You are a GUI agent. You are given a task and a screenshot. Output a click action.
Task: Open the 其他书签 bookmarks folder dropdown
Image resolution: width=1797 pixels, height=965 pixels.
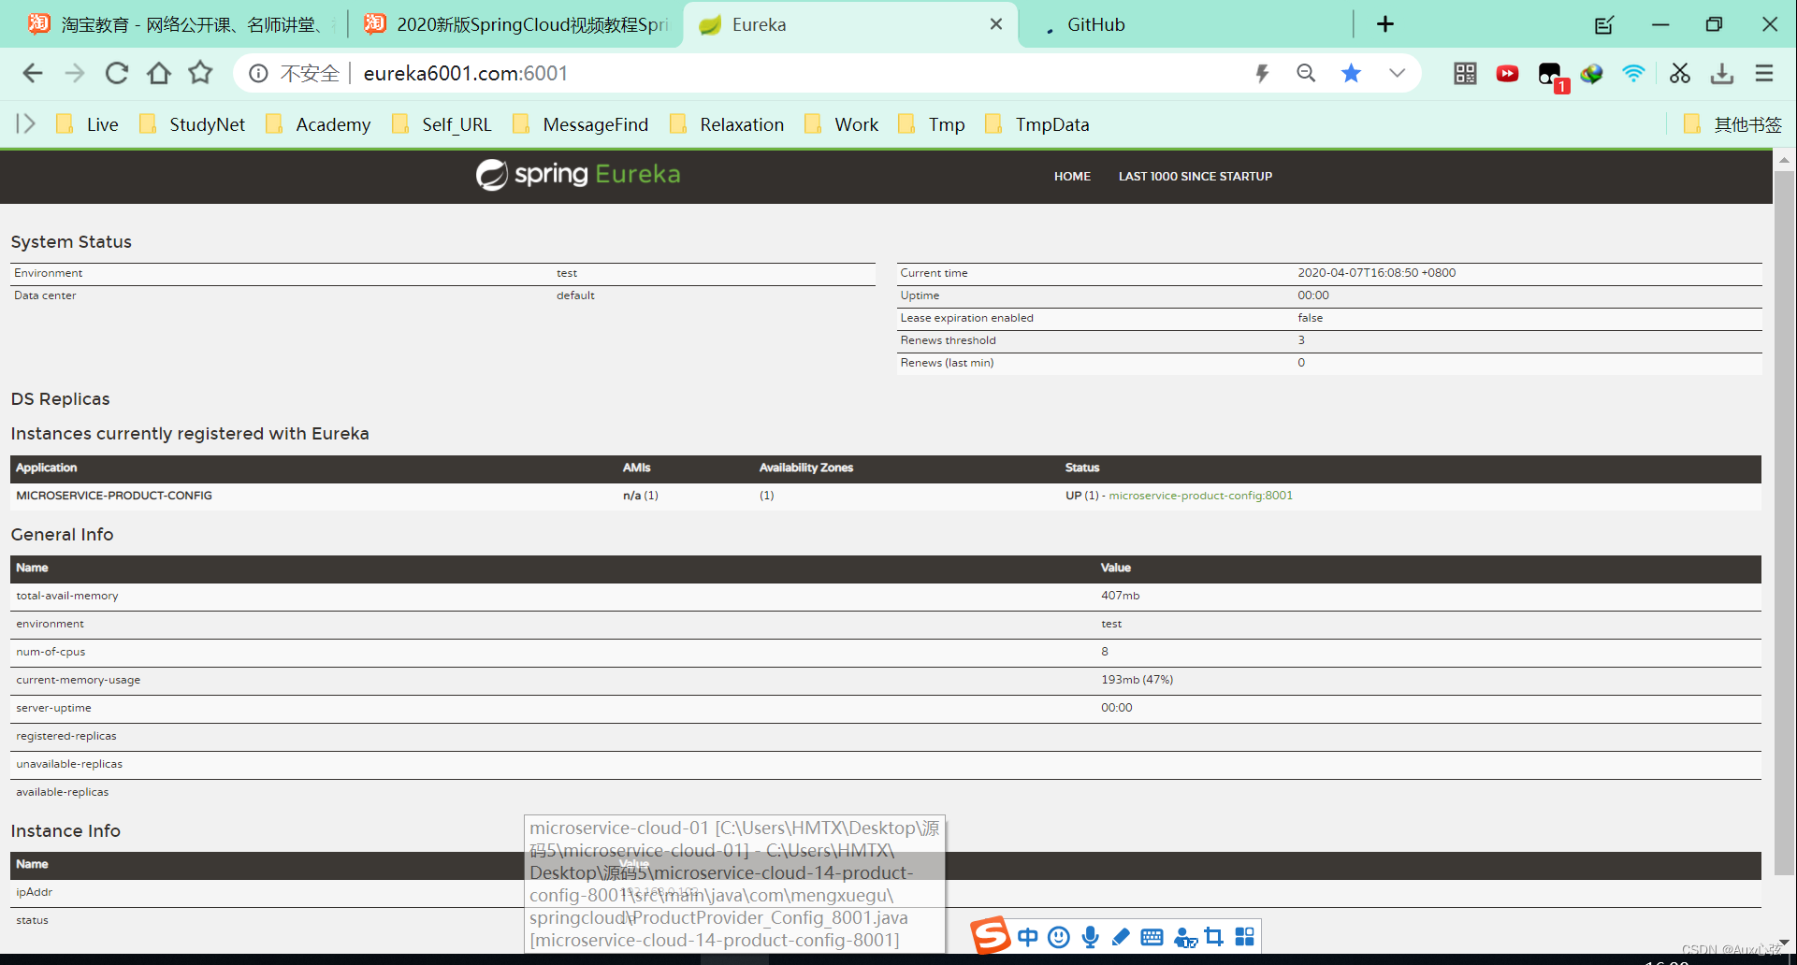point(1742,123)
